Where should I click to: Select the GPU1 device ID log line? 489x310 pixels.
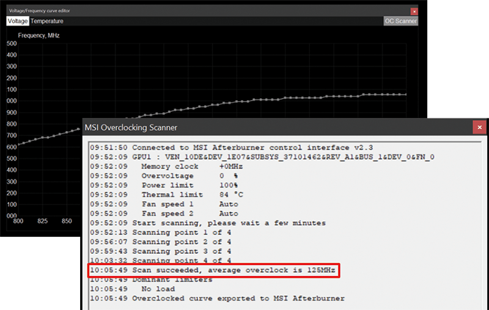pos(262,157)
